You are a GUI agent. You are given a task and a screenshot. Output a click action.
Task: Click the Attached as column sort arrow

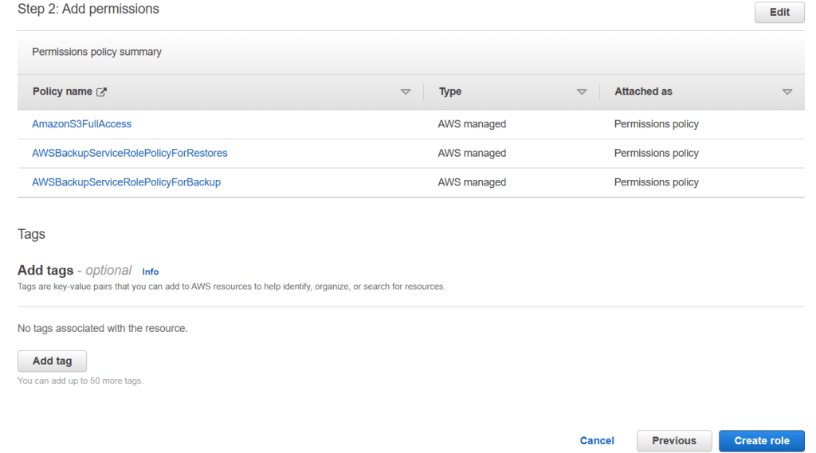(787, 92)
